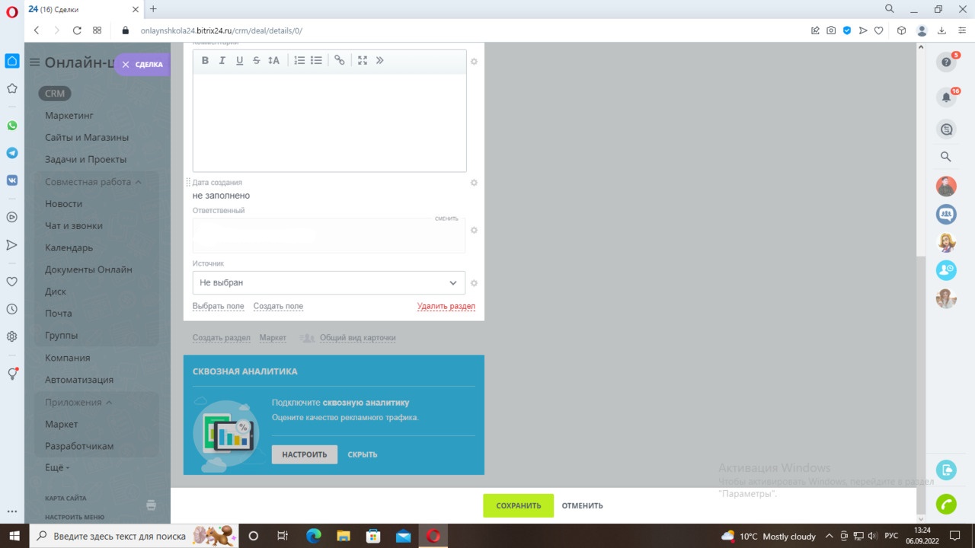Insert a link in the comment

point(340,61)
